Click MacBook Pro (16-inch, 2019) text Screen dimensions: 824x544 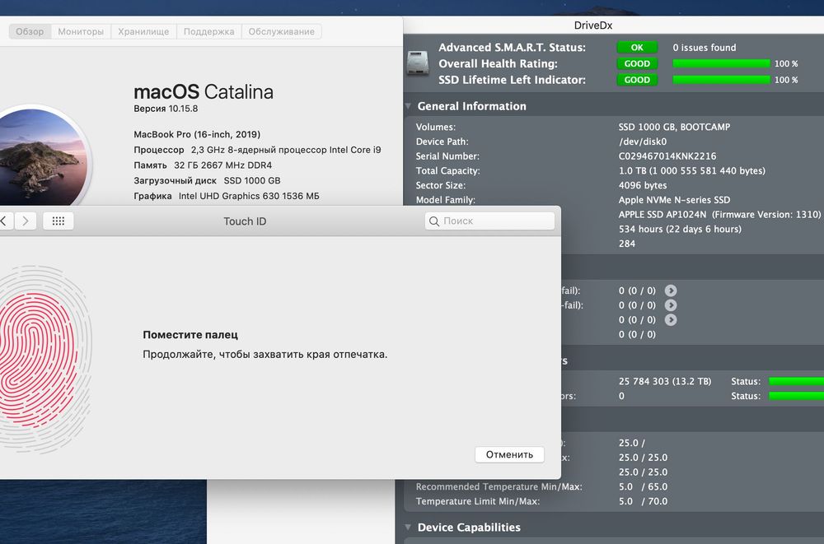[x=197, y=134]
